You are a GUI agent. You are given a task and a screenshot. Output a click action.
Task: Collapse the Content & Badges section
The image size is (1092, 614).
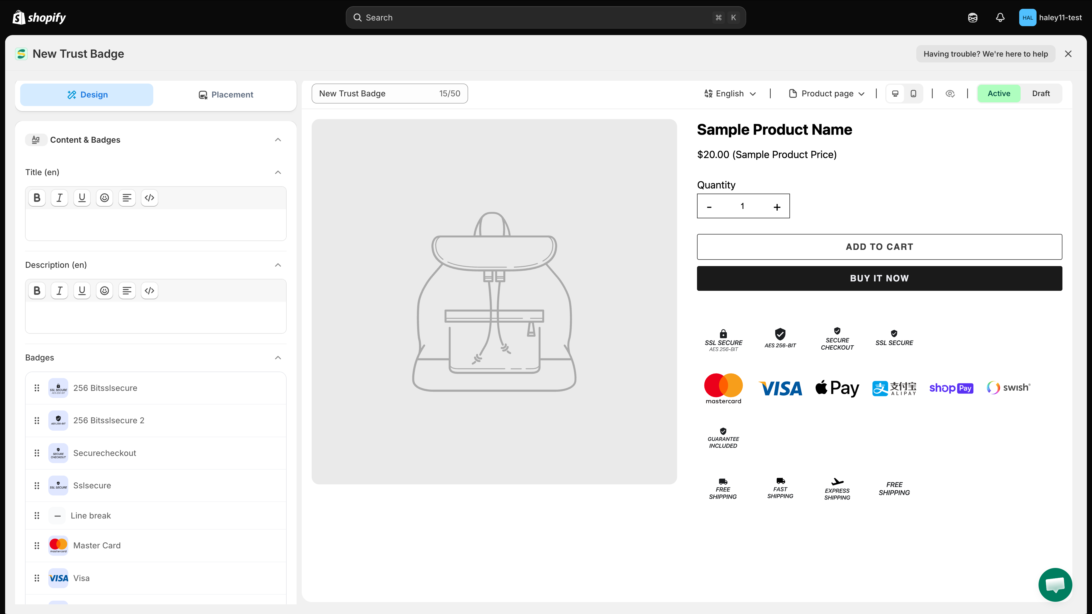278,140
